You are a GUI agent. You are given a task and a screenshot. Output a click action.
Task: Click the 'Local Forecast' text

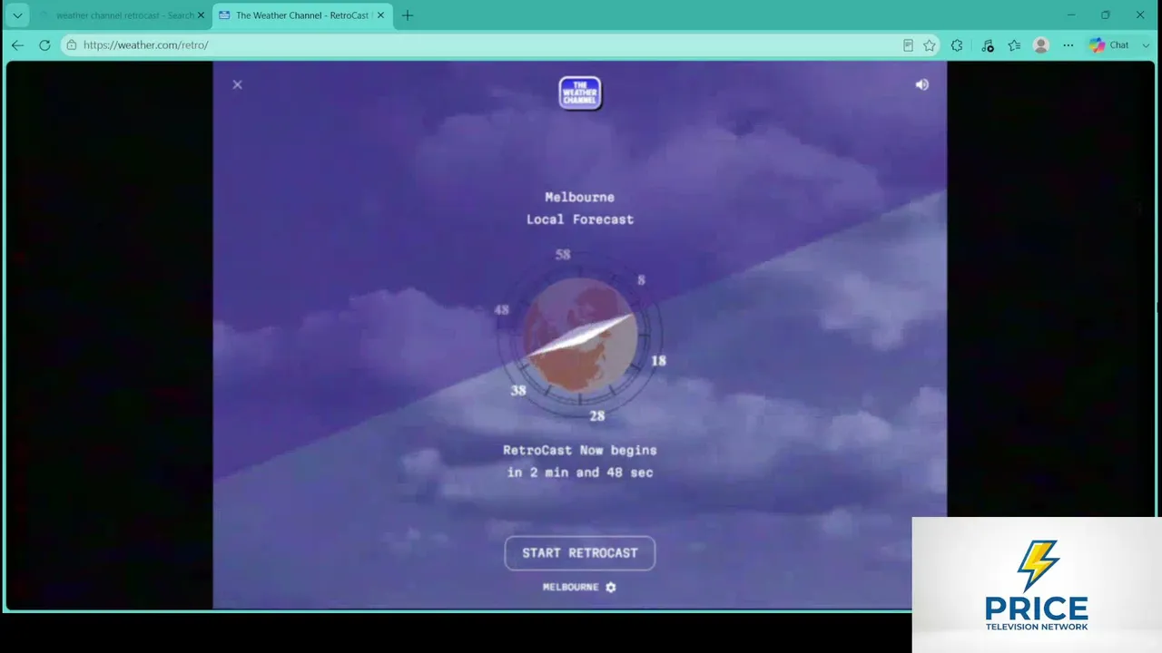580,219
